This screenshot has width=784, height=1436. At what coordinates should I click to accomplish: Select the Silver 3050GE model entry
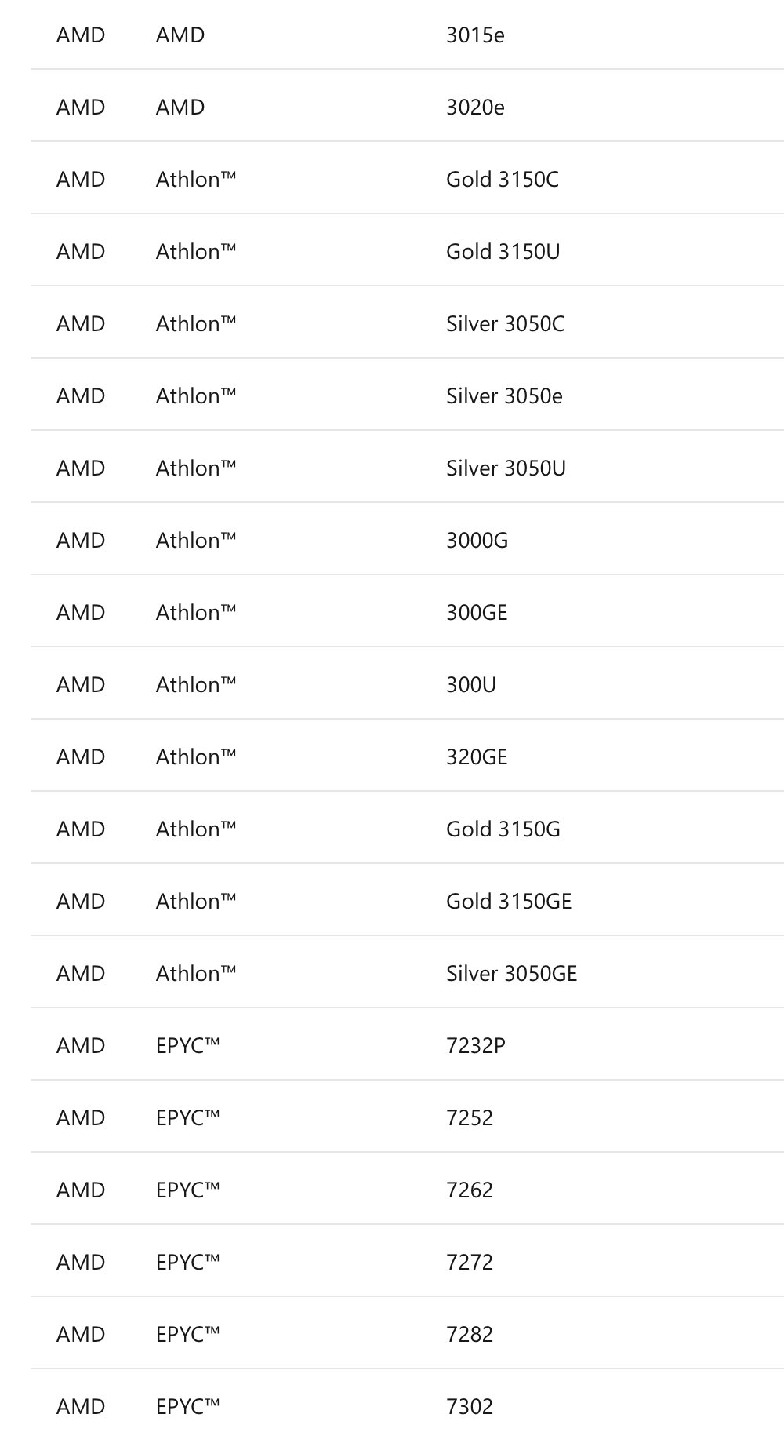(x=511, y=974)
